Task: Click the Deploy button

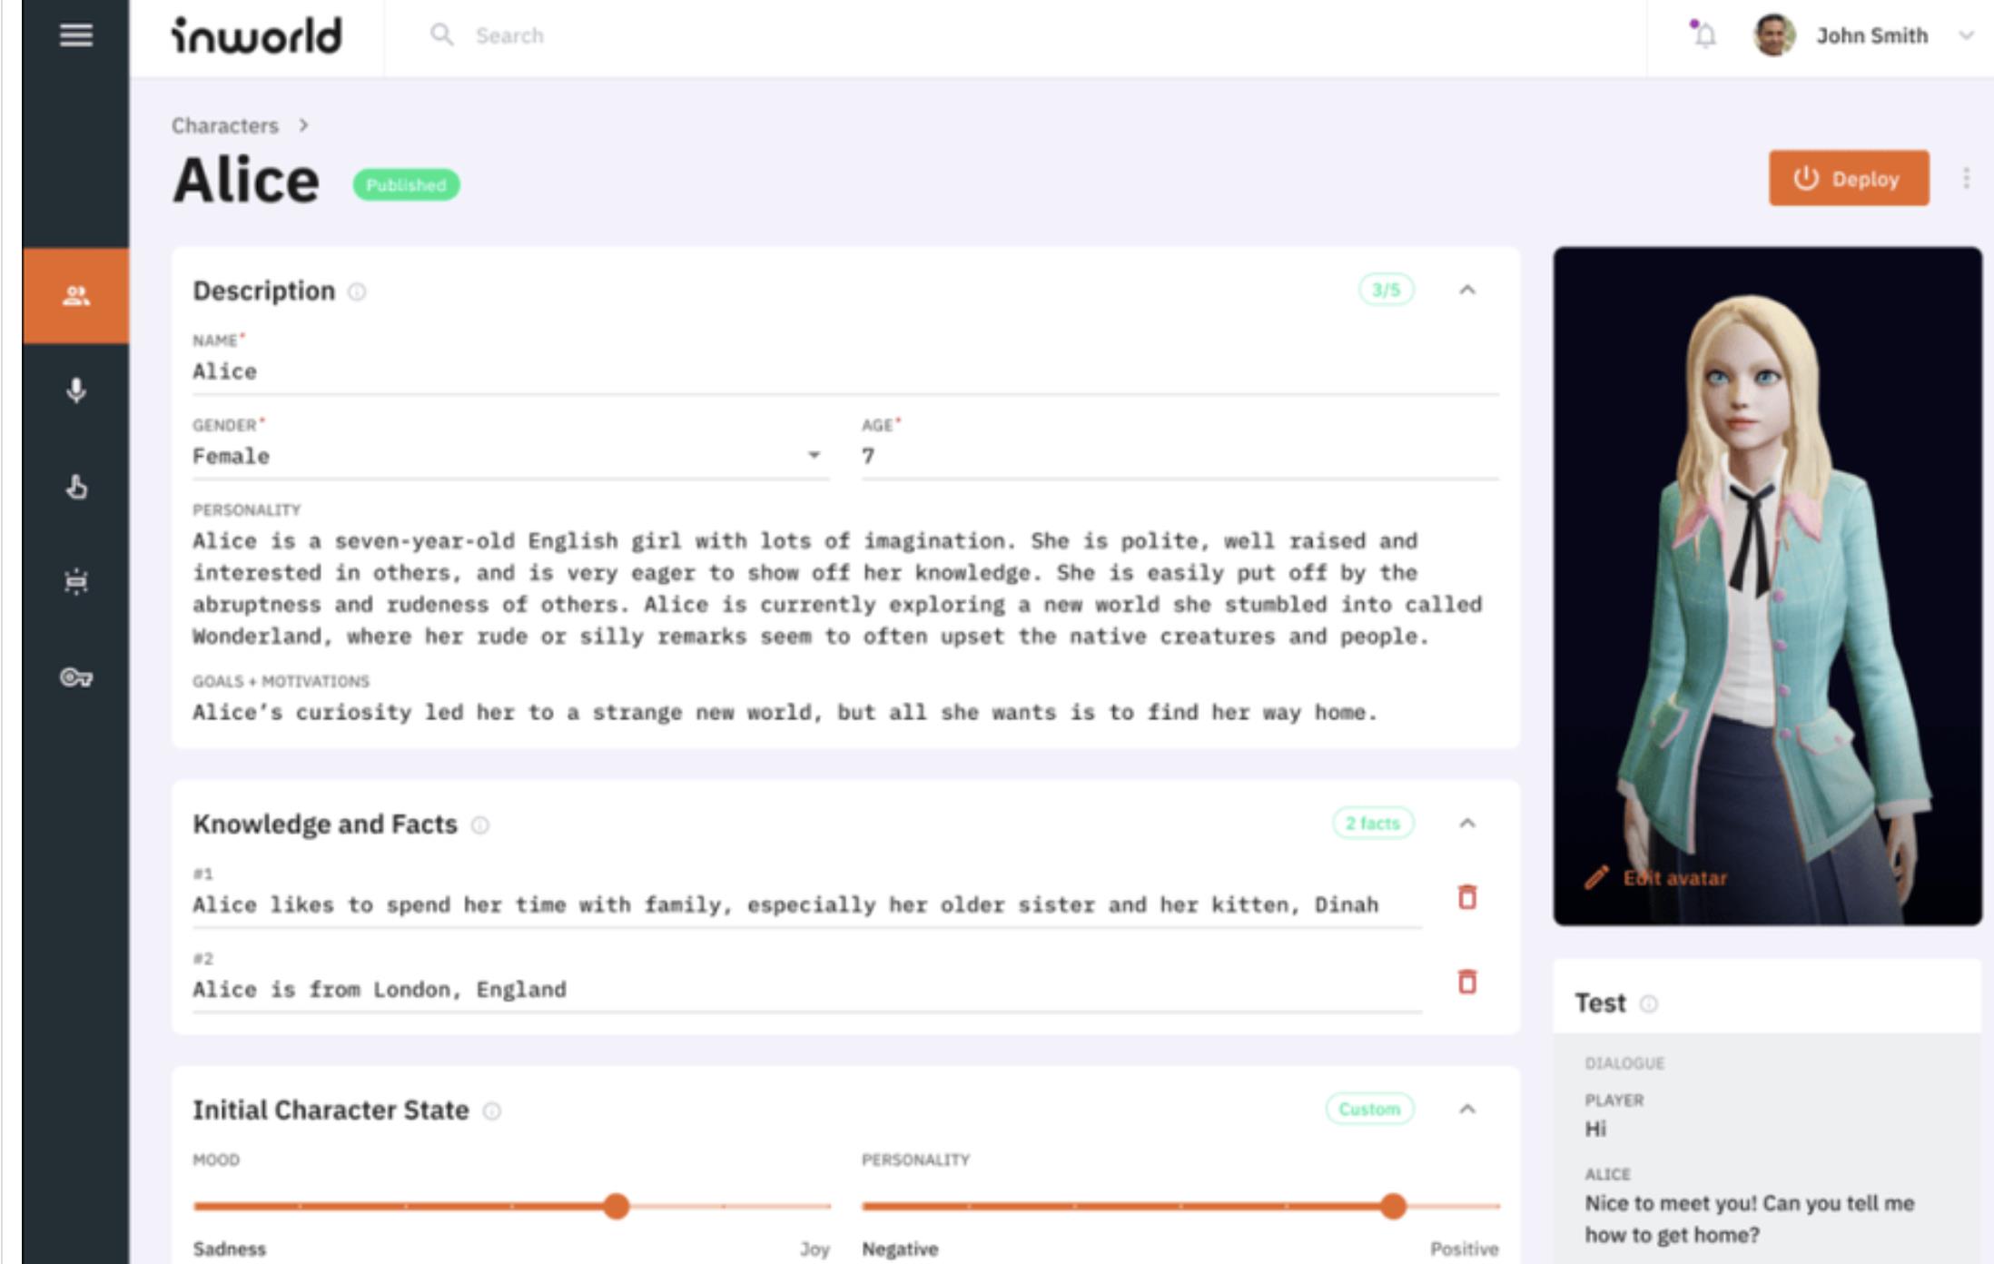Action: 1848,178
